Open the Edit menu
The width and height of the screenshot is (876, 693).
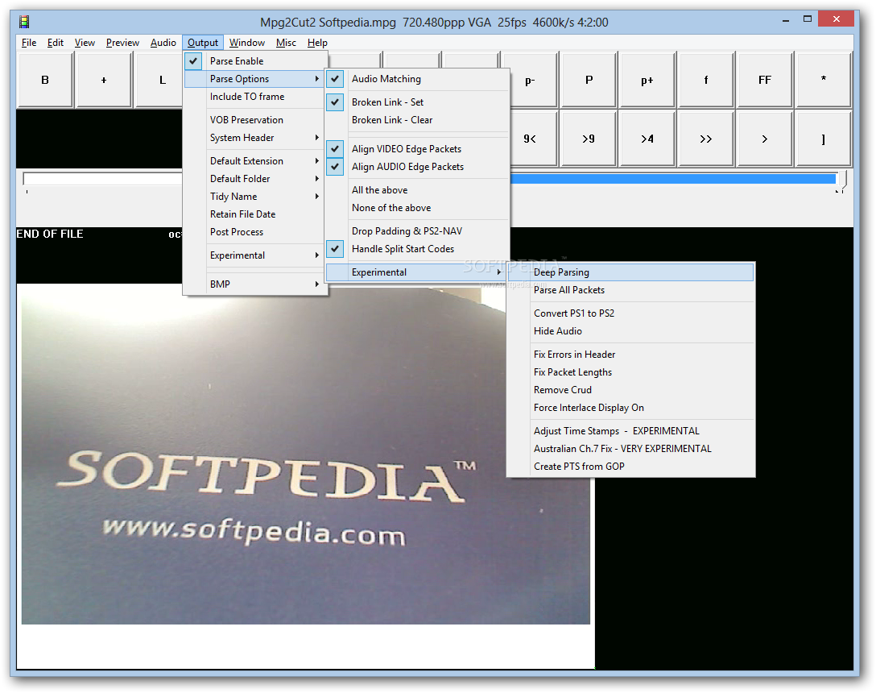56,43
